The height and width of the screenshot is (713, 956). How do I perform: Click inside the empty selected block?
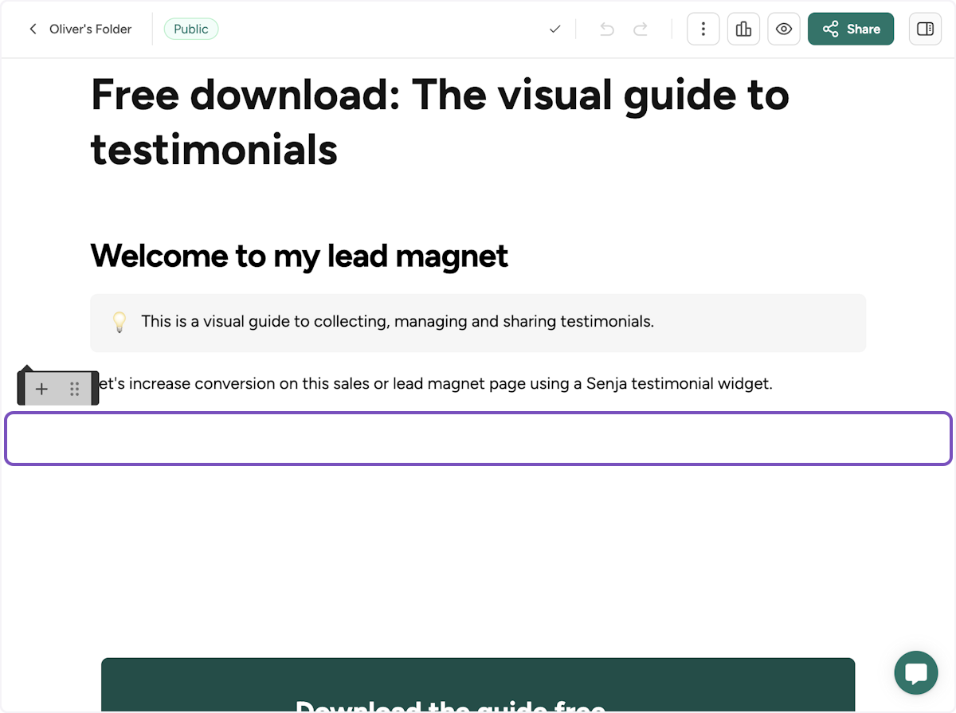pos(478,438)
